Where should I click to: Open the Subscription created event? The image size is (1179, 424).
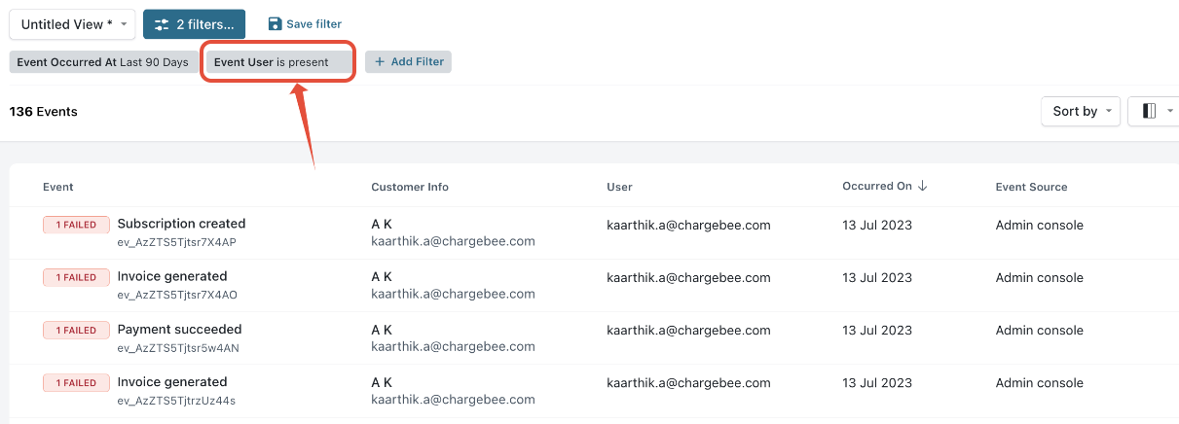[x=181, y=224]
